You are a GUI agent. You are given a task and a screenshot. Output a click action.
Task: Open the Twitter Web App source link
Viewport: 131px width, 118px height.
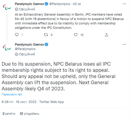52,102
